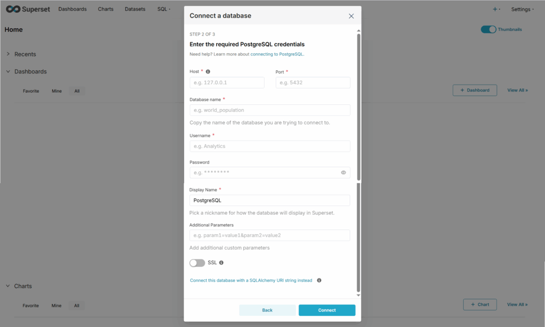Image resolution: width=545 pixels, height=327 pixels.
Task: Enable the SSL toggle
Action: click(x=197, y=263)
